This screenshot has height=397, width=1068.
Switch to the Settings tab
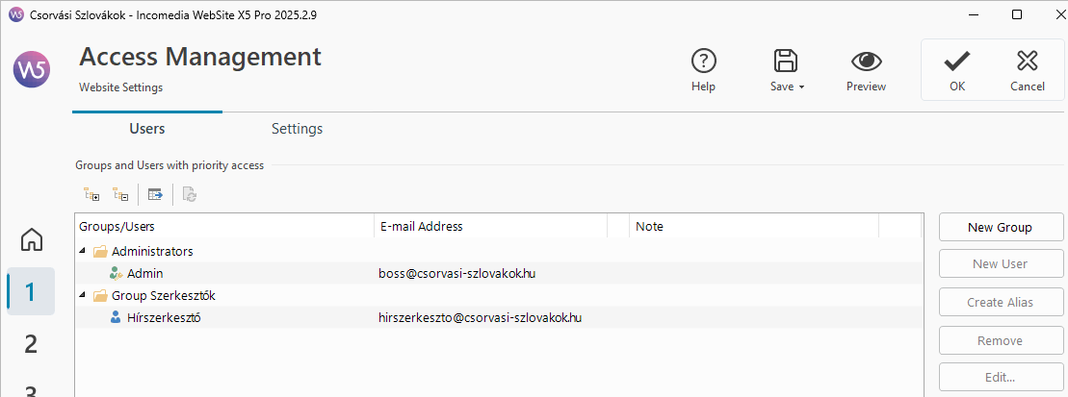coord(297,129)
